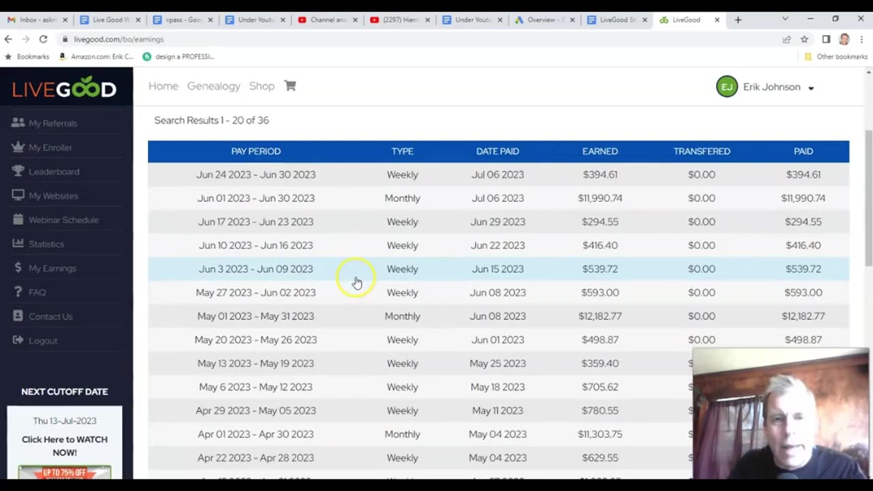873x491 pixels.
Task: Open the design a PROFESSI bookmark
Action: point(179,57)
